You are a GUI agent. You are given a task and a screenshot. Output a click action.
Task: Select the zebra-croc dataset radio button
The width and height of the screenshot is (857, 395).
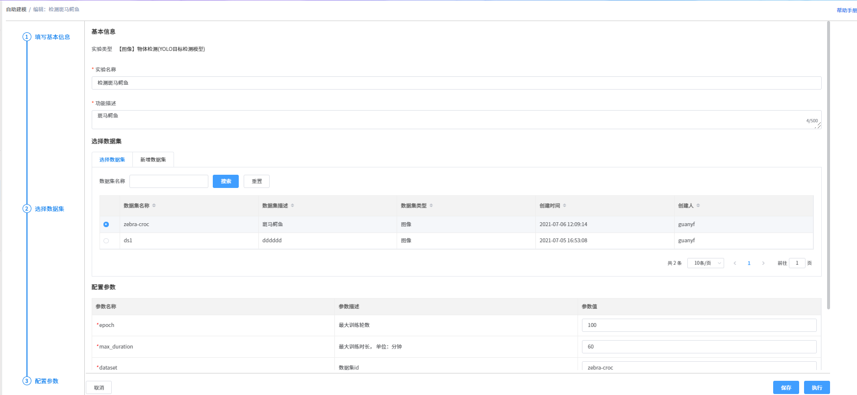click(106, 224)
